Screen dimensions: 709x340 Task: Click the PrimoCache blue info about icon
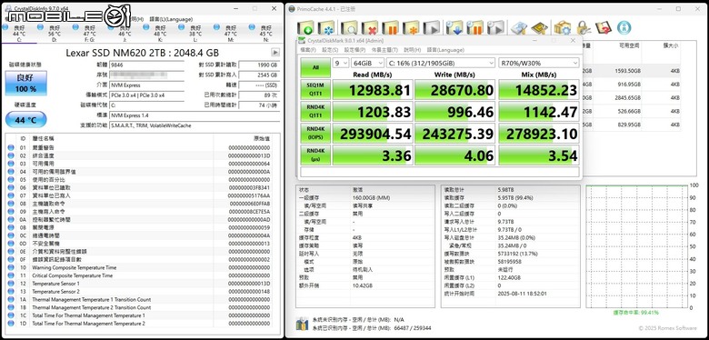click(624, 28)
